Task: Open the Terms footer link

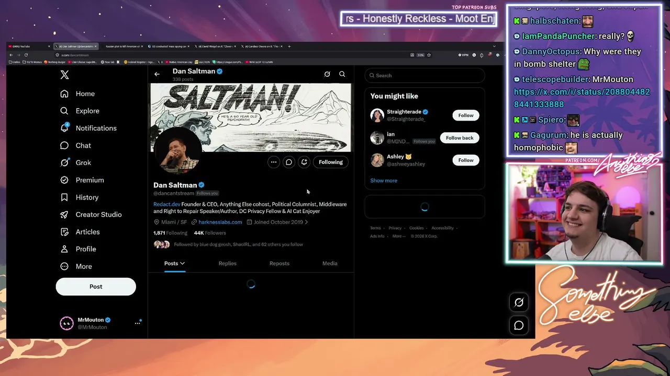Action: point(375,228)
